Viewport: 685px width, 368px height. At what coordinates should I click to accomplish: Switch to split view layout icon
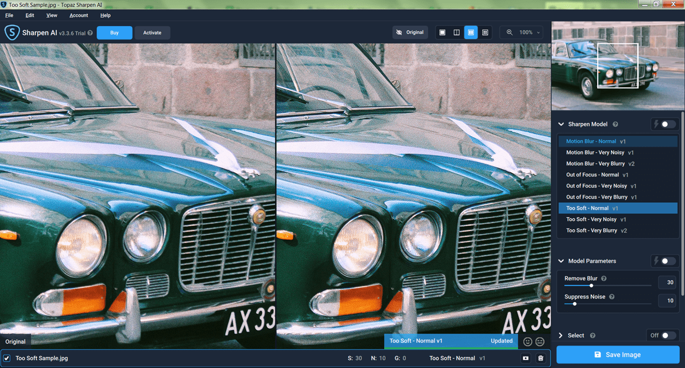tap(456, 33)
